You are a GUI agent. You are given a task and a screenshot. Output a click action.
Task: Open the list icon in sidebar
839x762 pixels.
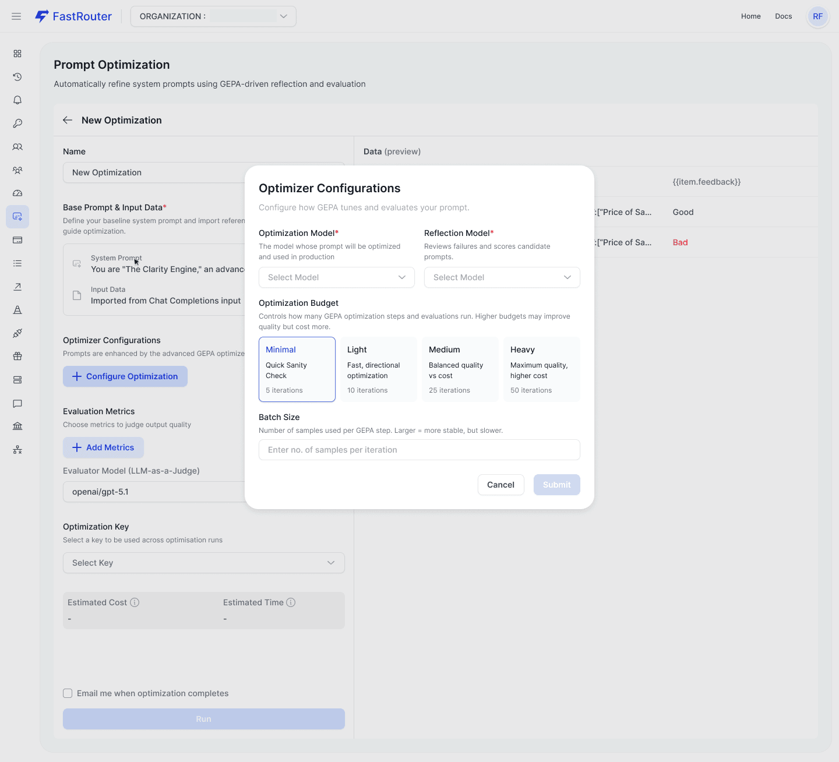point(17,263)
